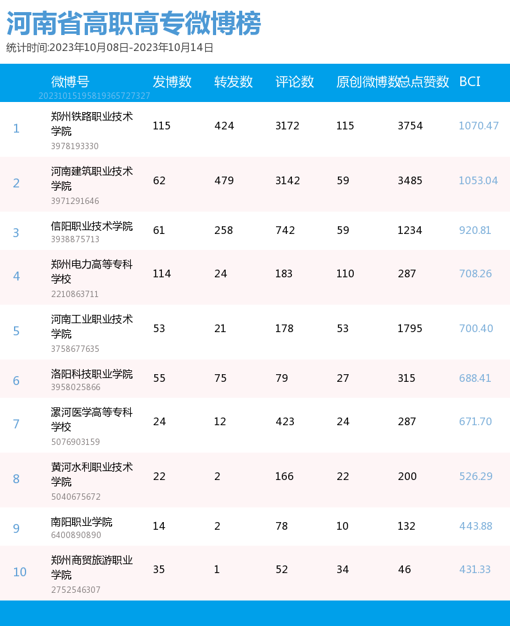Click the repost count 75
510x626 pixels.
[221, 378]
